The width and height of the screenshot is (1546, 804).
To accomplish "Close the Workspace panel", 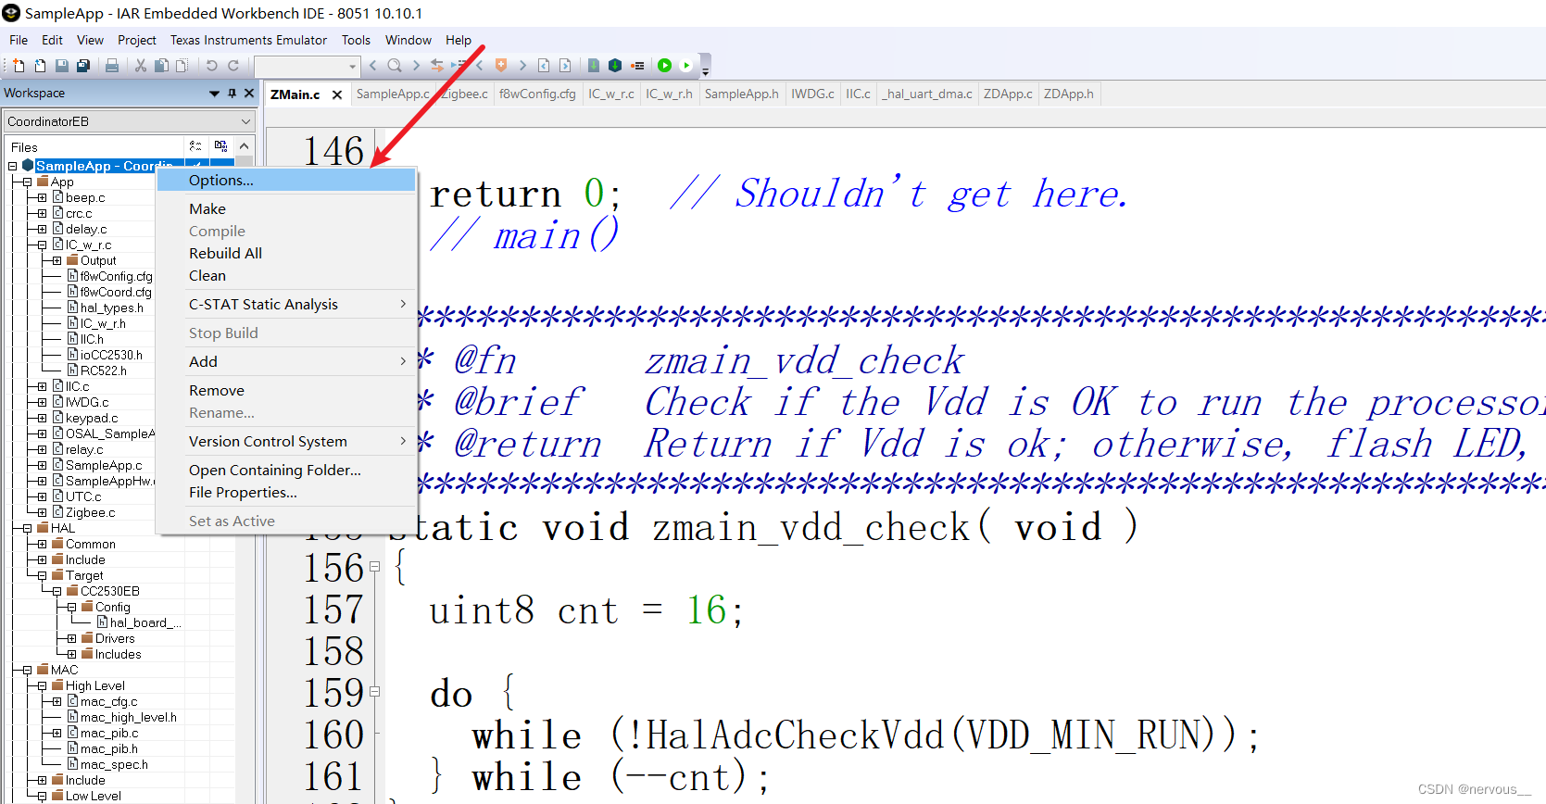I will point(247,93).
